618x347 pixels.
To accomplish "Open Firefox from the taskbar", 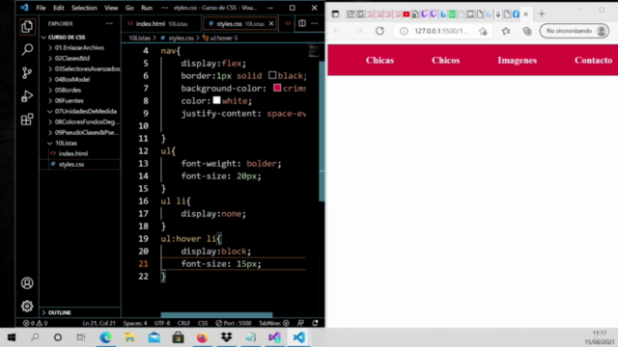I will pyautogui.click(x=202, y=337).
